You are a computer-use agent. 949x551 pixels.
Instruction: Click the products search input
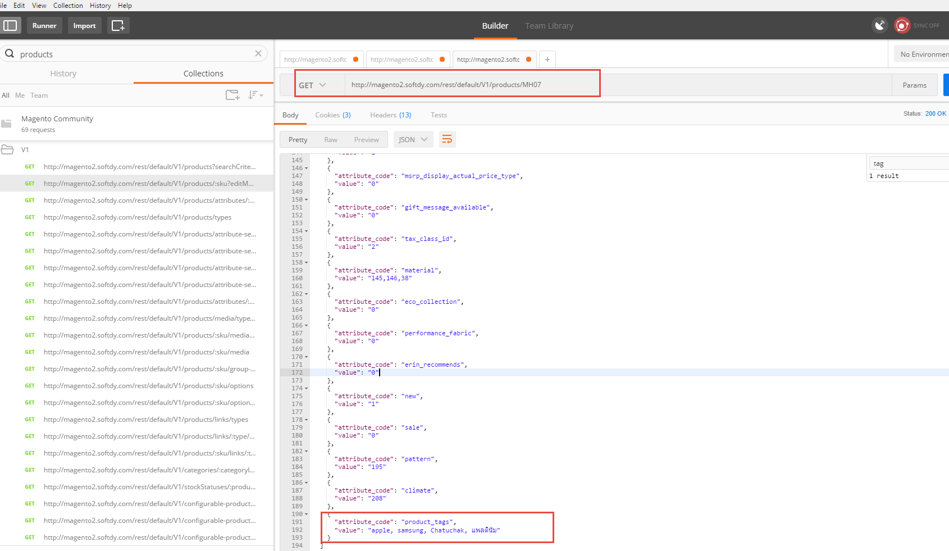(135, 54)
